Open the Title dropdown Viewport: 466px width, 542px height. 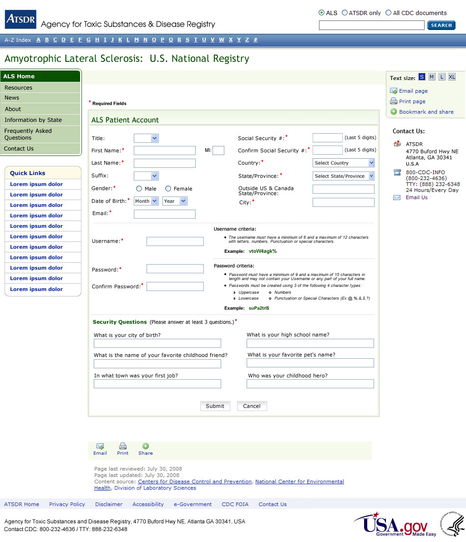[146, 138]
